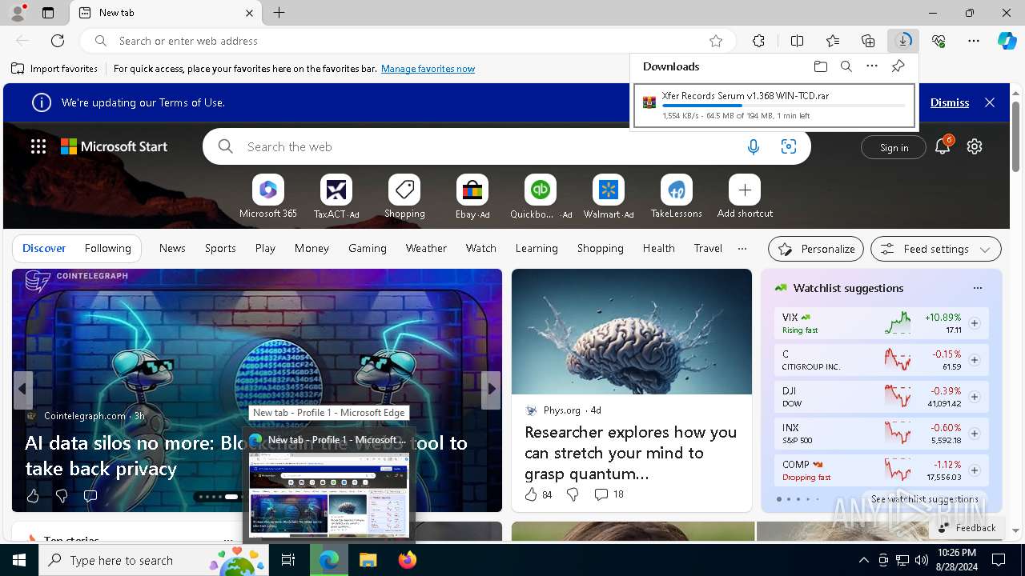Select the Discover tab

[44, 248]
